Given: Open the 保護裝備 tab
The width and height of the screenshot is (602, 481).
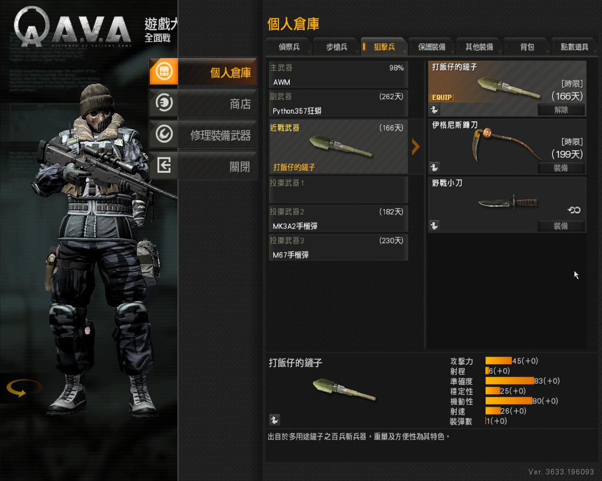Looking at the screenshot, I should [x=432, y=47].
